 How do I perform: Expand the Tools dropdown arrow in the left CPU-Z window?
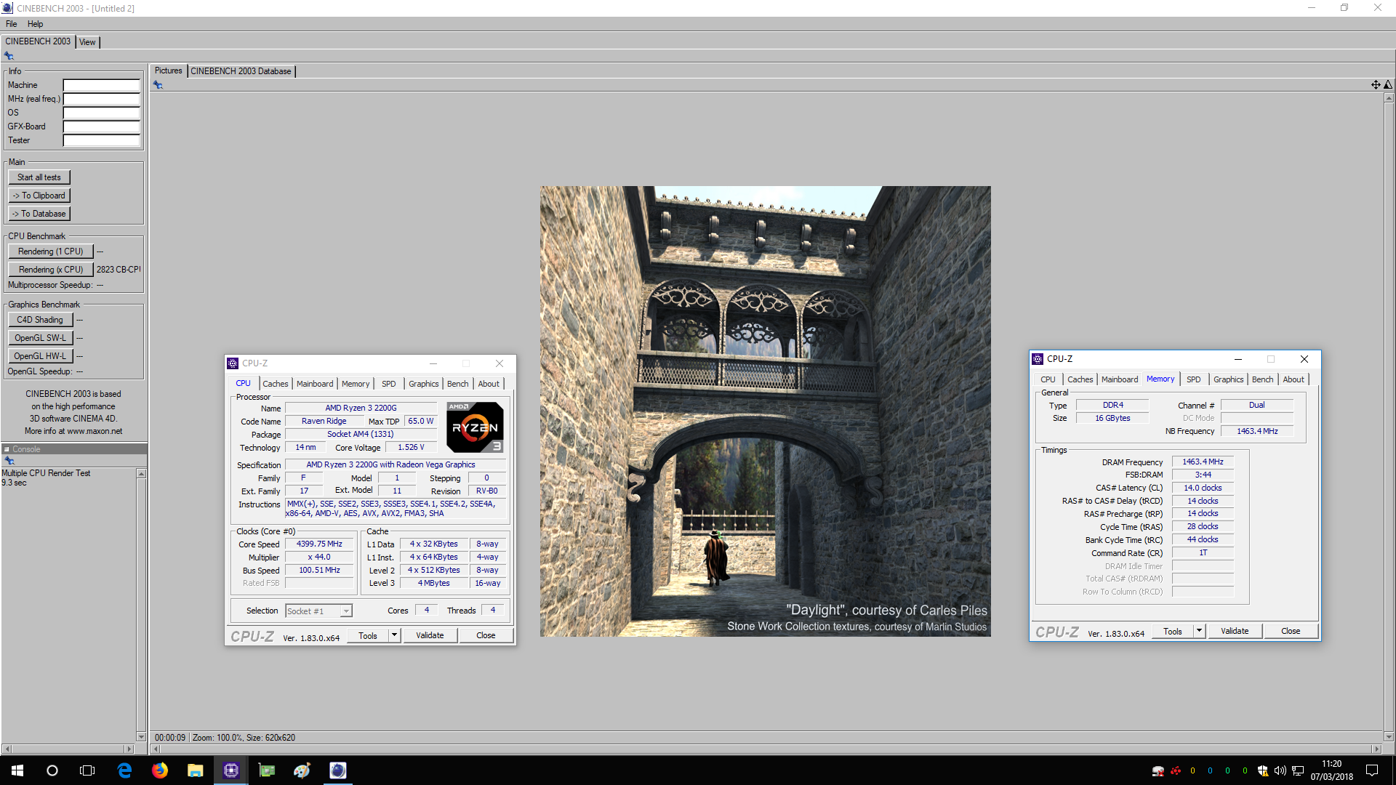[x=394, y=635]
